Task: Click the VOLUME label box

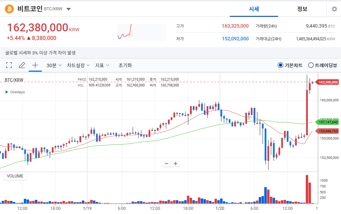Action: click(15, 176)
